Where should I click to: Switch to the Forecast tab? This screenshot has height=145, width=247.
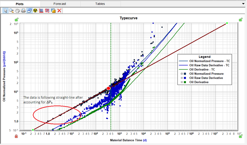(x=60, y=4)
